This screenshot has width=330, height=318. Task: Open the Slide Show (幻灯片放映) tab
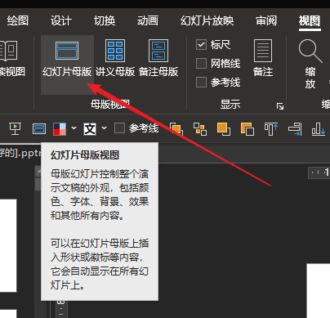point(207,20)
